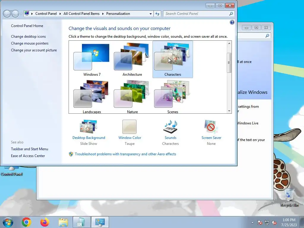Click the theme list scroll-down arrow
This screenshot has width=304, height=228.
(229, 111)
